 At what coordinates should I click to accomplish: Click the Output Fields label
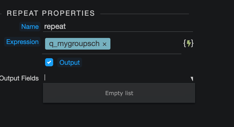19,78
